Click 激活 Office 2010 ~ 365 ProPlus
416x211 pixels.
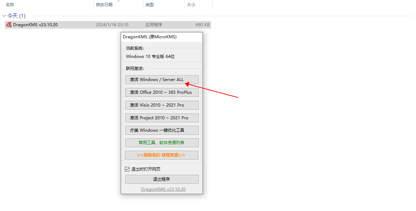pos(161,92)
